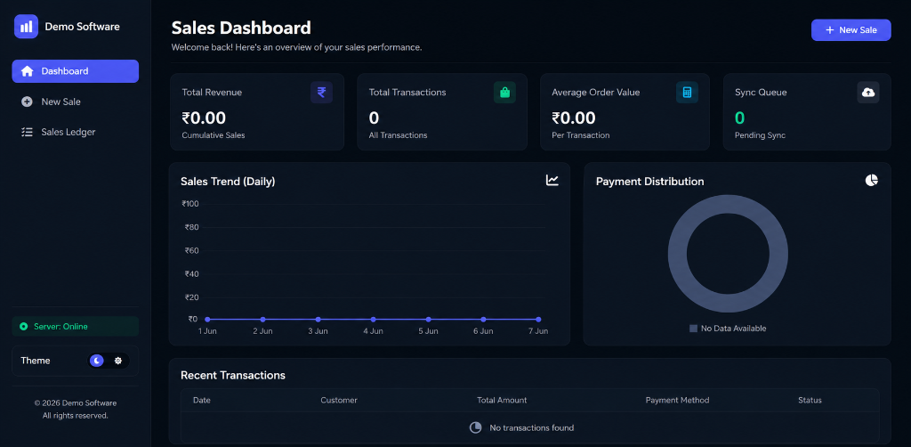The image size is (911, 447).
Task: Click the Customer column header
Action: point(339,400)
